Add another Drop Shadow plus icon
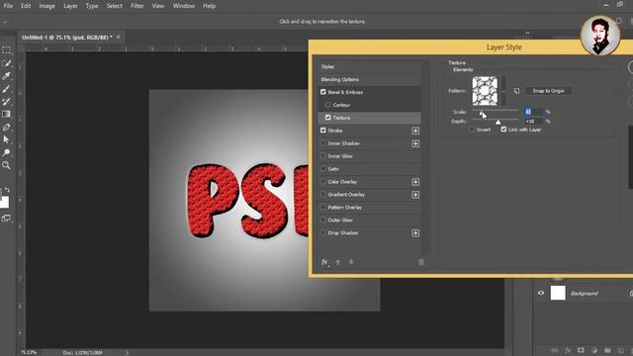This screenshot has width=633, height=356. [415, 233]
